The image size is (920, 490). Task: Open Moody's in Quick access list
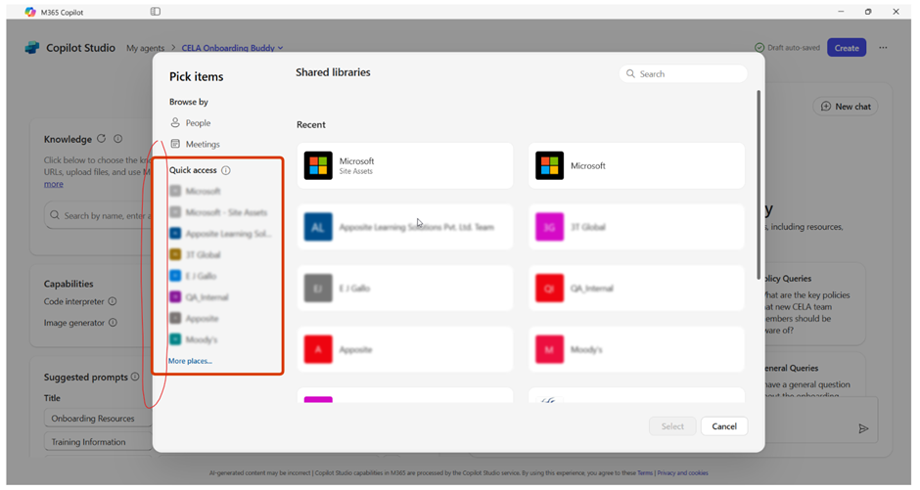(x=194, y=339)
